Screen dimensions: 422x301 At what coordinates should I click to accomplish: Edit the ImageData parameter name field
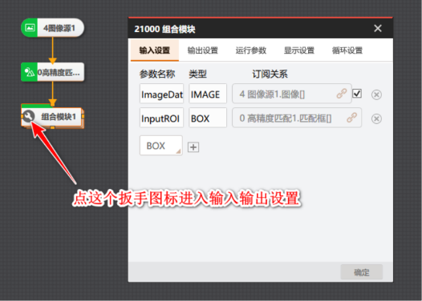pyautogui.click(x=161, y=94)
